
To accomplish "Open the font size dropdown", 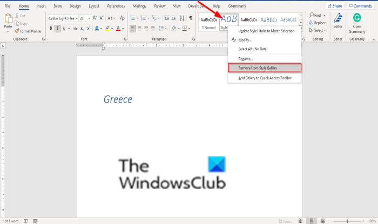I will point(89,18).
